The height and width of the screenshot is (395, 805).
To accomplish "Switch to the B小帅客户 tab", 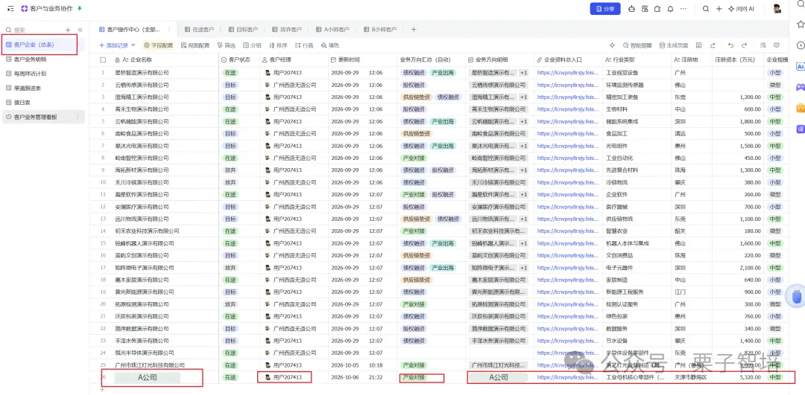I will (380, 29).
